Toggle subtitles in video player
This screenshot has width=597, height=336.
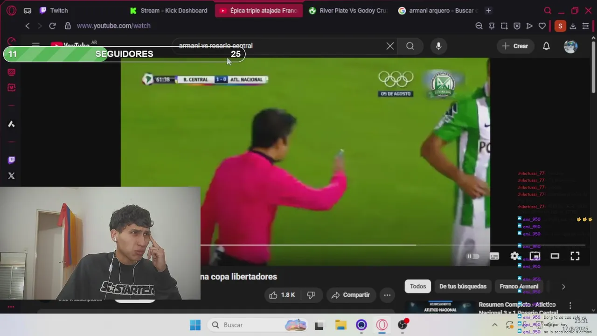(x=494, y=256)
